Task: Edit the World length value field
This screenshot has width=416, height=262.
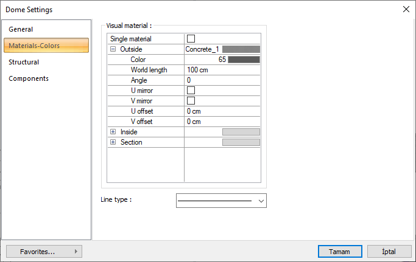Action: point(223,70)
